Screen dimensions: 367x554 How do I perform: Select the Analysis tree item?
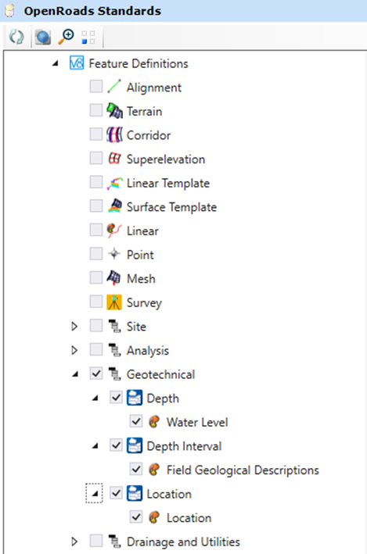pos(148,351)
